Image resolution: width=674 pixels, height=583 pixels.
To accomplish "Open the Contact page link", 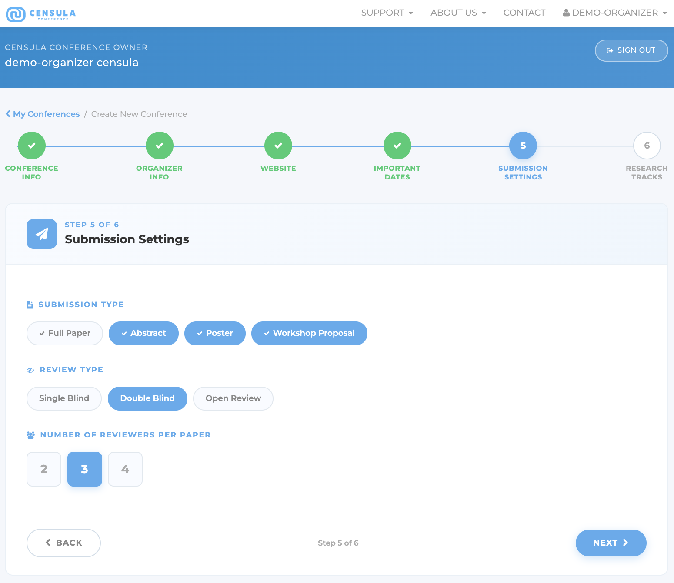I will coord(524,13).
